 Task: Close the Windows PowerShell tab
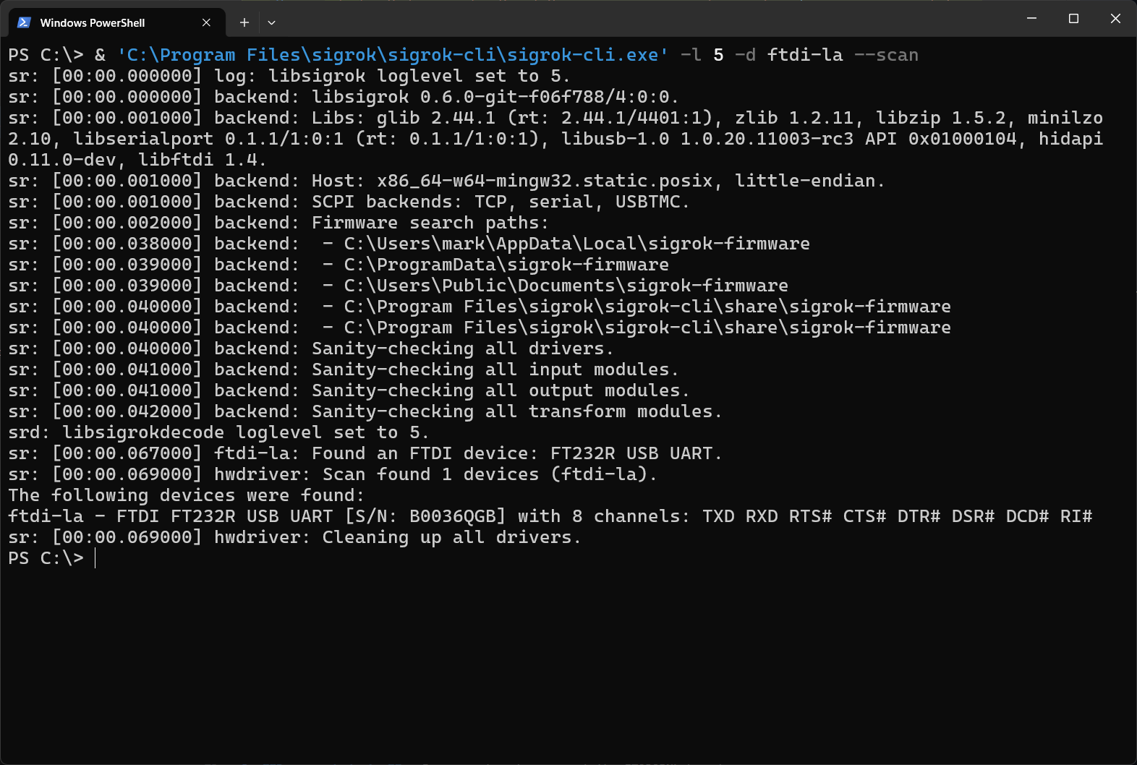206,22
